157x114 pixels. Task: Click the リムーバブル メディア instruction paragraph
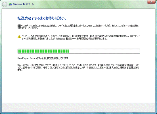pyautogui.click(x=78, y=68)
